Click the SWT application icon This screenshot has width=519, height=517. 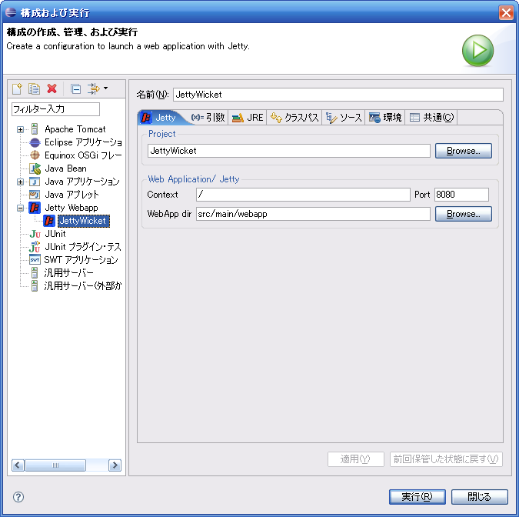[x=35, y=260]
